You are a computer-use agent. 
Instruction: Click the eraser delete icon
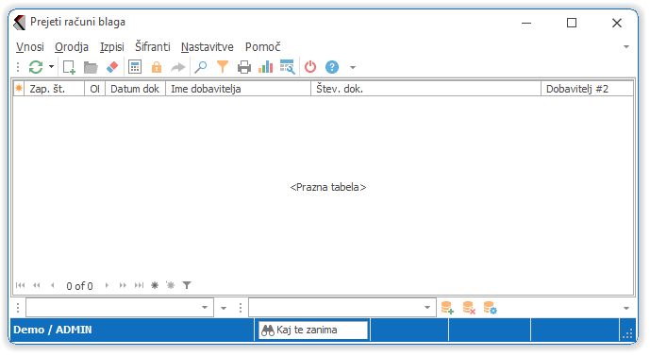(x=112, y=67)
